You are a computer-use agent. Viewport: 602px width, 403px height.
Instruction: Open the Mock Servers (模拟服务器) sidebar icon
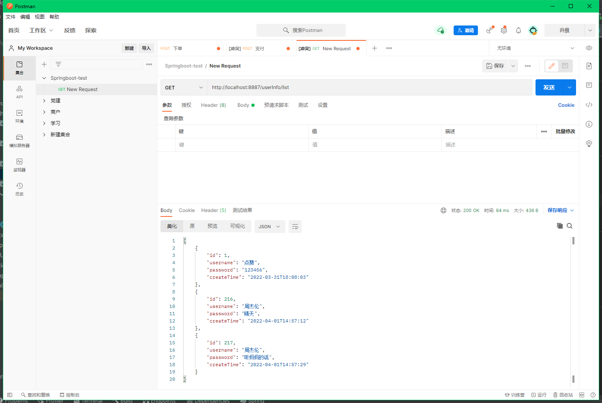19,140
